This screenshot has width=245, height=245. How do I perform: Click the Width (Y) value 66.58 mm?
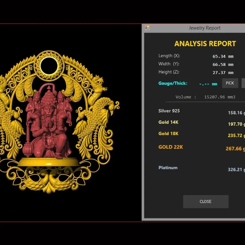point(223,65)
